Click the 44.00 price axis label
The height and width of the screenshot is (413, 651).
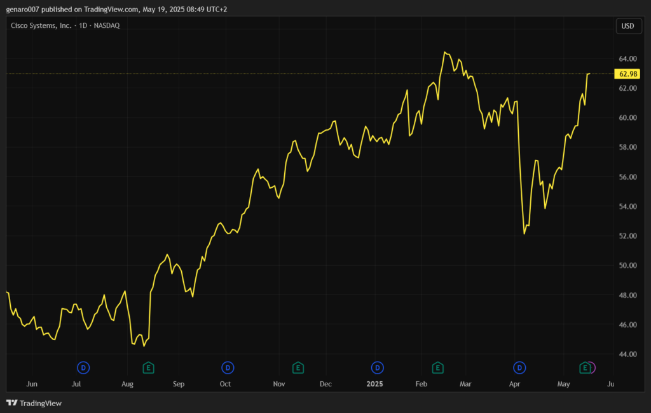(x=627, y=354)
